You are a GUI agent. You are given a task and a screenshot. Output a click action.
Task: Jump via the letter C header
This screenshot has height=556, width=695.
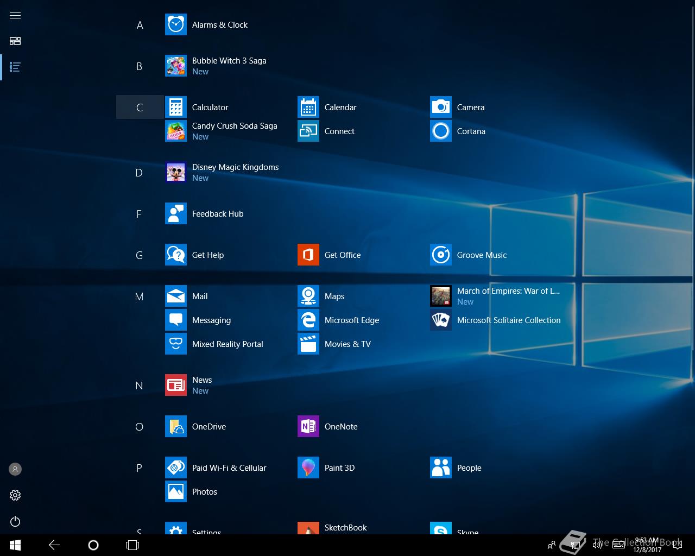tap(140, 108)
